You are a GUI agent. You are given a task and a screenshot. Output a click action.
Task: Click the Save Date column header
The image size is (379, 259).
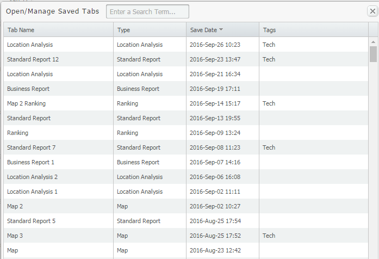click(222, 30)
